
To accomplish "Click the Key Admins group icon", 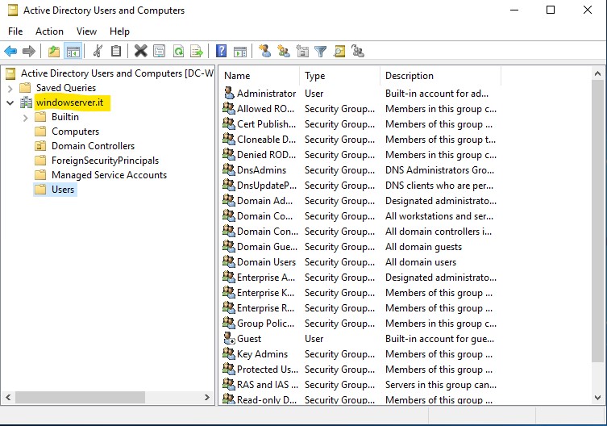I will click(229, 353).
